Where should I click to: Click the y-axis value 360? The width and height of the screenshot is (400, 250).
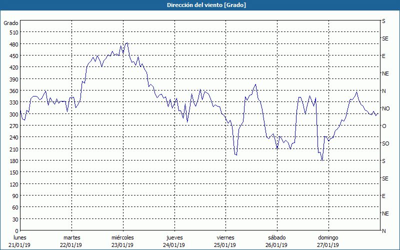click(14, 91)
